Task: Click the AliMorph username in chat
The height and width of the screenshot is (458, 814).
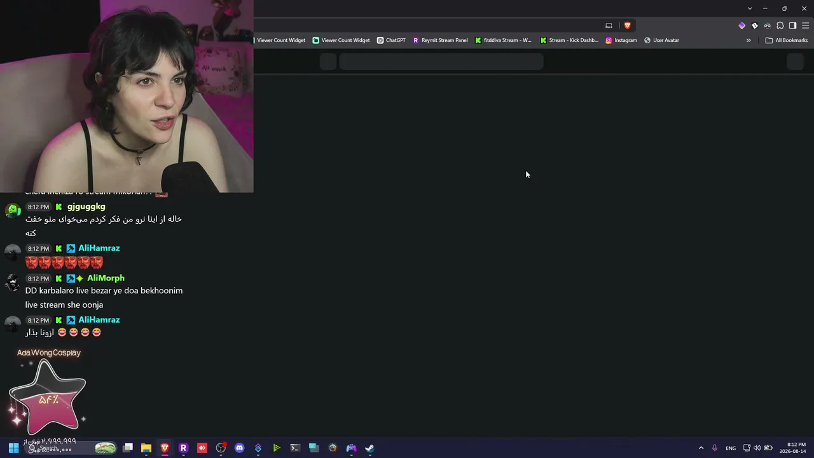Action: pyautogui.click(x=106, y=278)
